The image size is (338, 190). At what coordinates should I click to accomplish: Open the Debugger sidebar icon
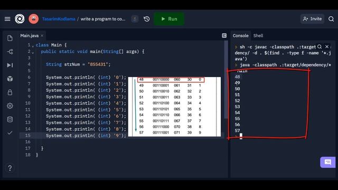point(10,65)
